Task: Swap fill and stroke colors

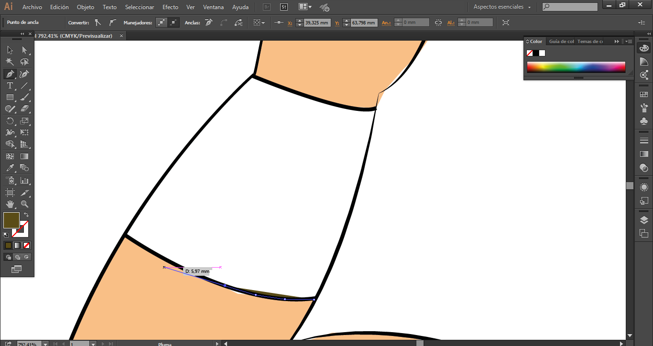Action: coord(26,215)
